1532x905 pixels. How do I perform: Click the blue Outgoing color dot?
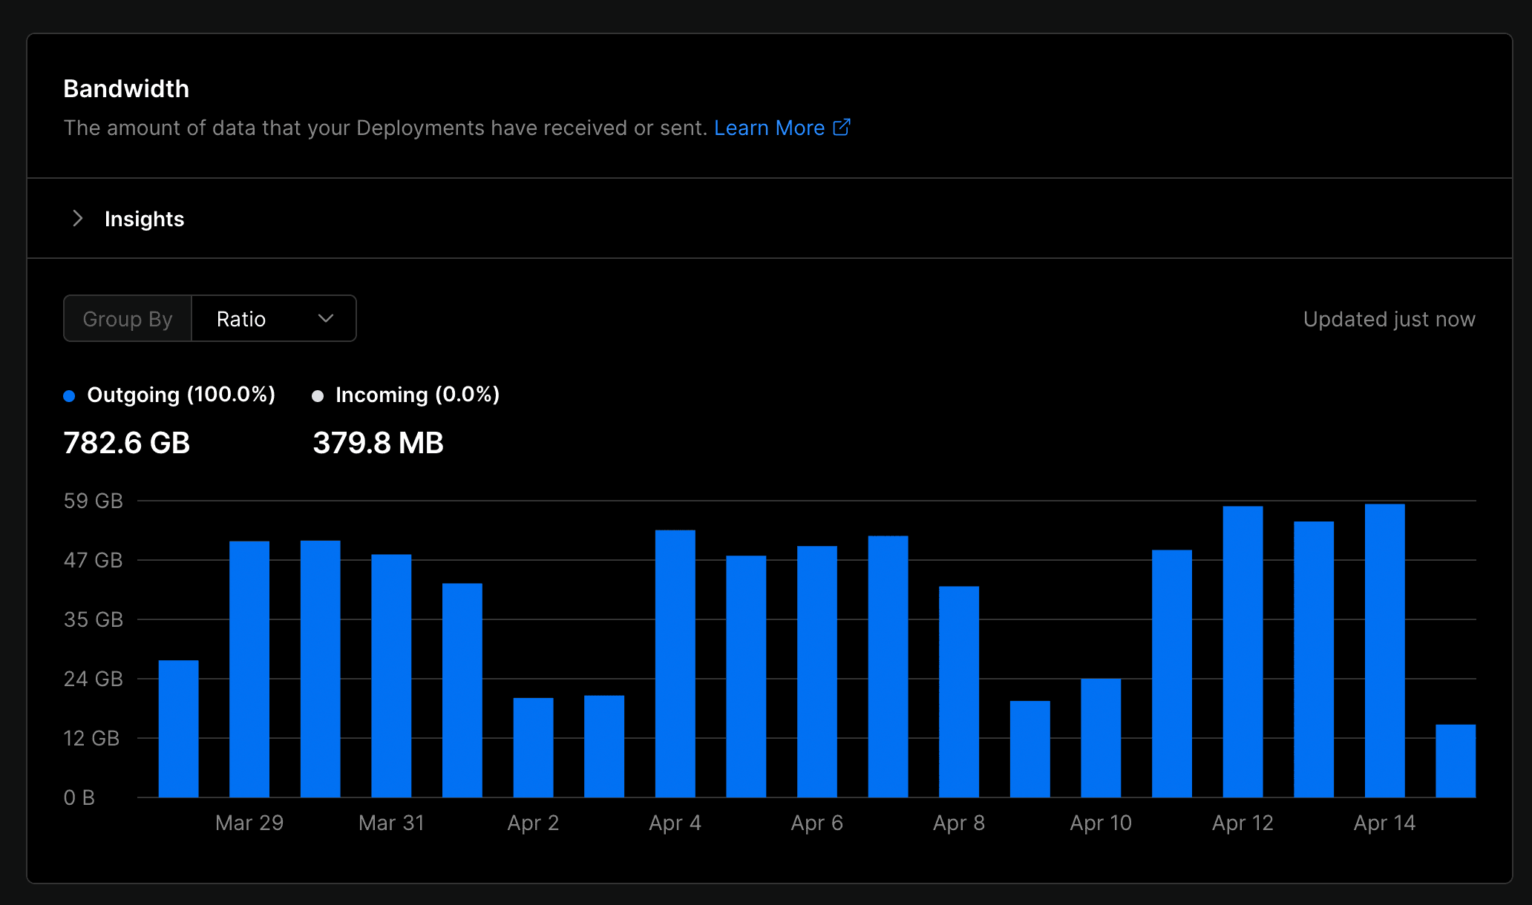(69, 395)
